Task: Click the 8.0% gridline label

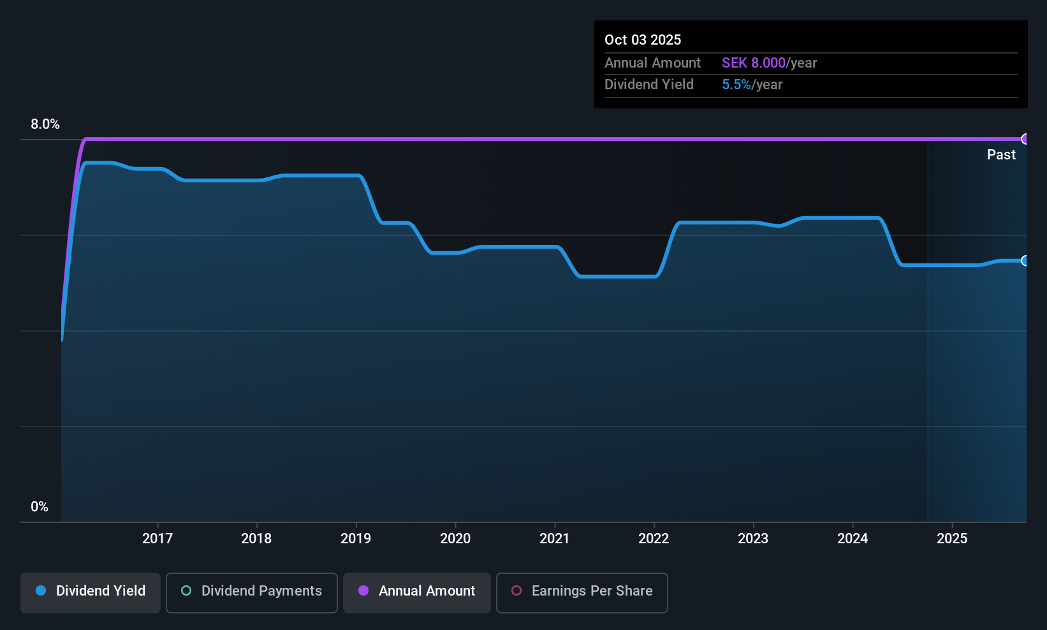Action: pyautogui.click(x=45, y=124)
